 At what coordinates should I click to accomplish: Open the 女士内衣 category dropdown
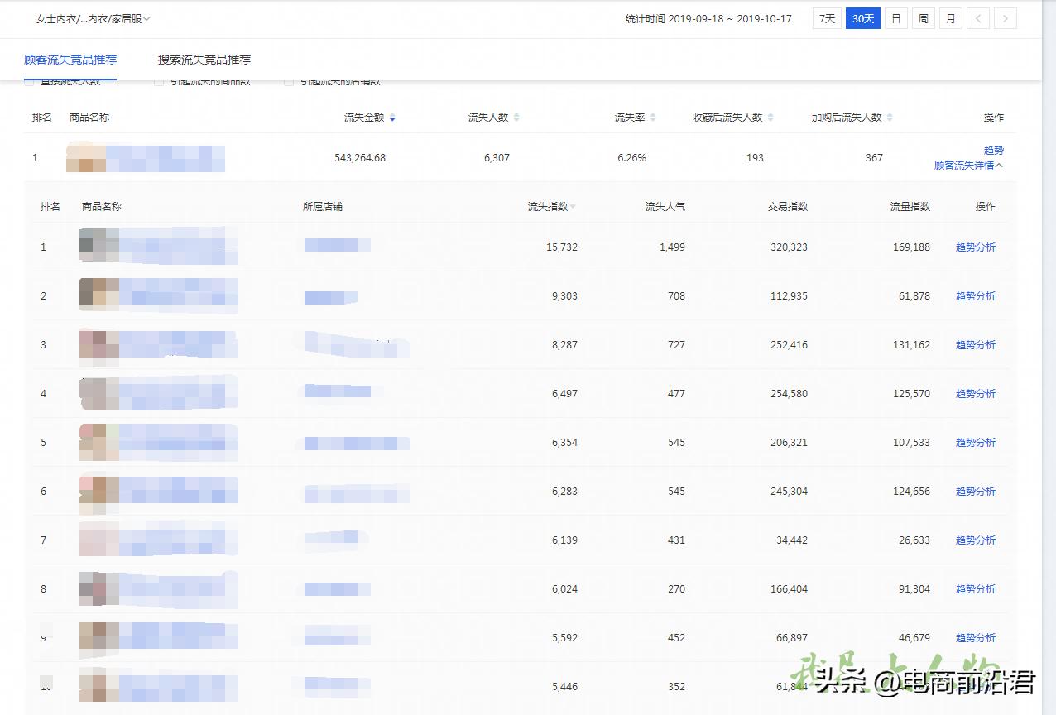[91, 17]
